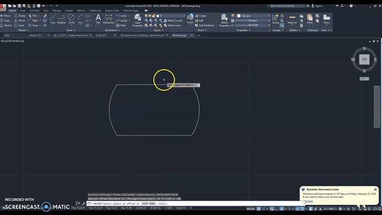Select the Trim tool
This screenshot has height=215, width=382.
click(33, 16)
